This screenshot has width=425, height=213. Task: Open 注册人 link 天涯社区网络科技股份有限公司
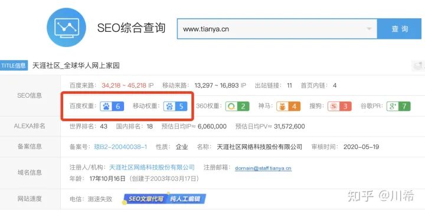point(152,167)
